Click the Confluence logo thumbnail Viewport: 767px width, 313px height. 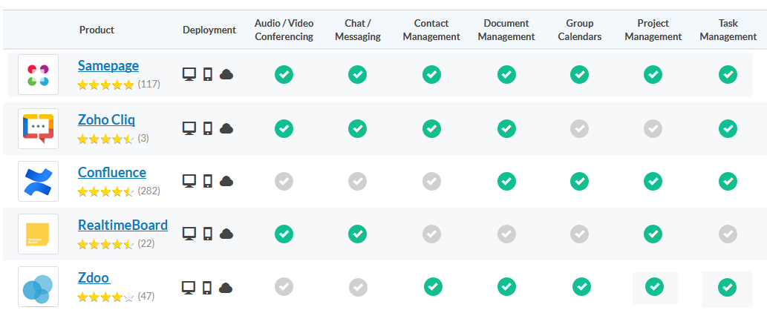(38, 181)
